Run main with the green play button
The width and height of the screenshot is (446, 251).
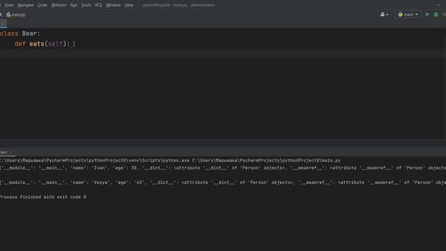coord(427,15)
